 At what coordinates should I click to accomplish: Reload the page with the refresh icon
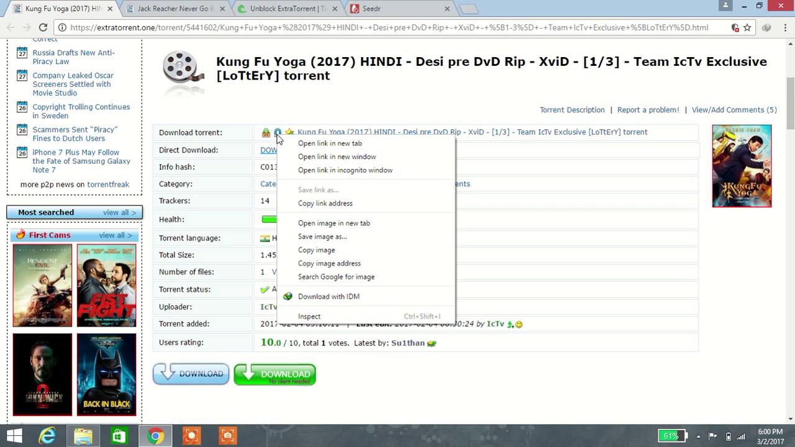[43, 27]
